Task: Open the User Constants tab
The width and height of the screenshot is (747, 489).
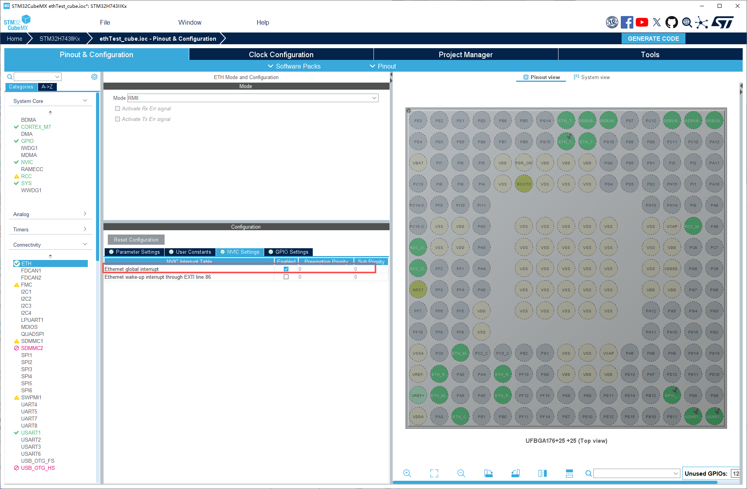Action: click(190, 252)
